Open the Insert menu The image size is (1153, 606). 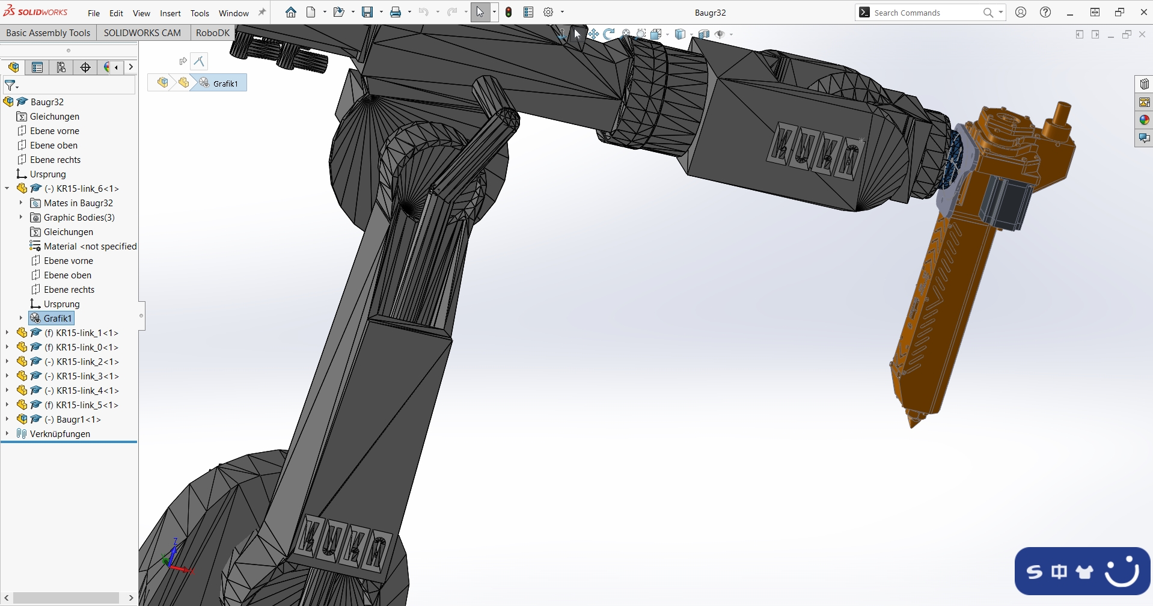click(170, 13)
